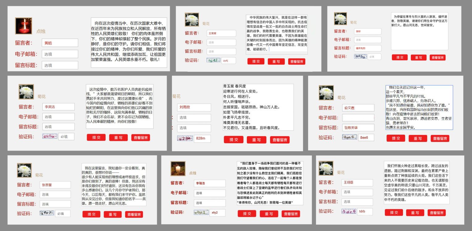Click the white candle image in 李瑞浩's form

click(178, 168)
